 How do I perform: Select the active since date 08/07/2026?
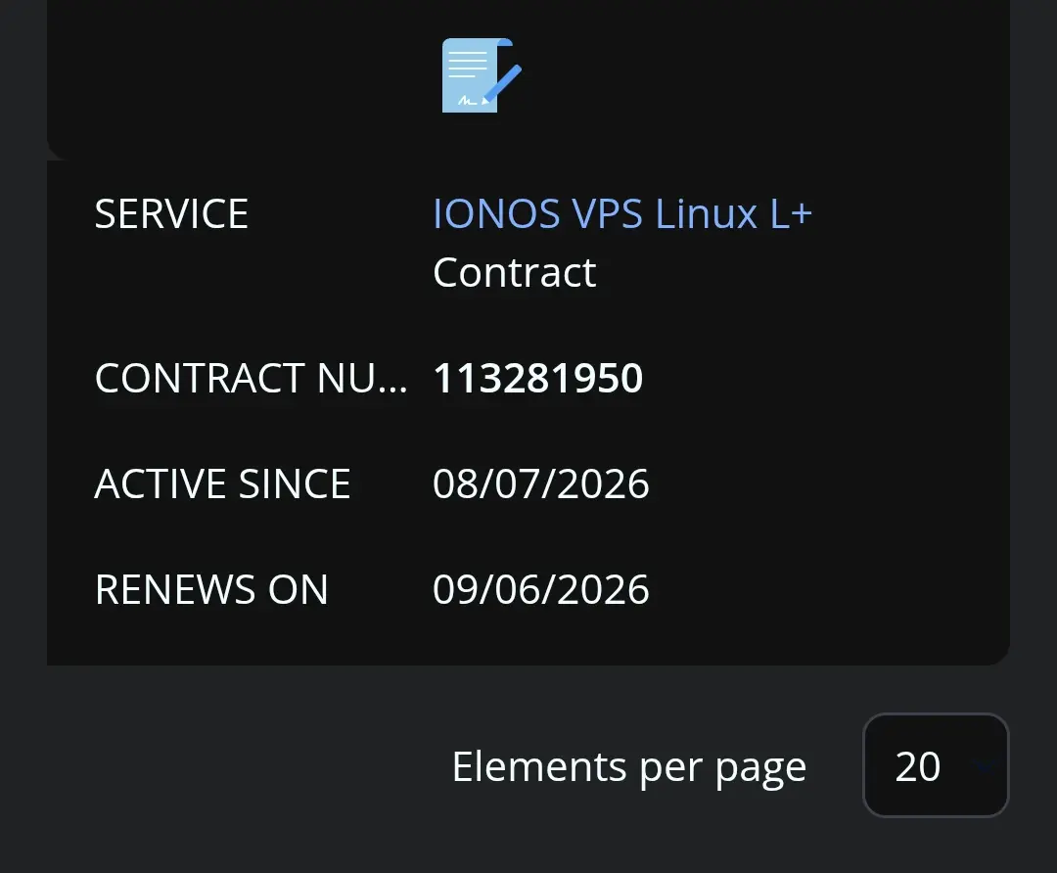tap(540, 483)
